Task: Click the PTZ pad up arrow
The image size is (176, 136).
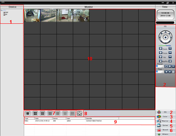Action: [165, 32]
